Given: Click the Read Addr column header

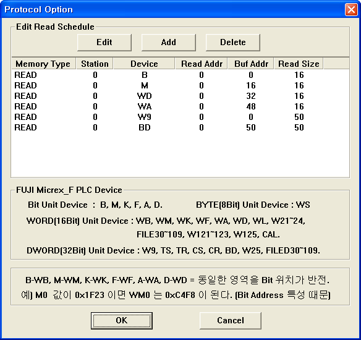Looking at the screenshot, I should pyautogui.click(x=202, y=64).
